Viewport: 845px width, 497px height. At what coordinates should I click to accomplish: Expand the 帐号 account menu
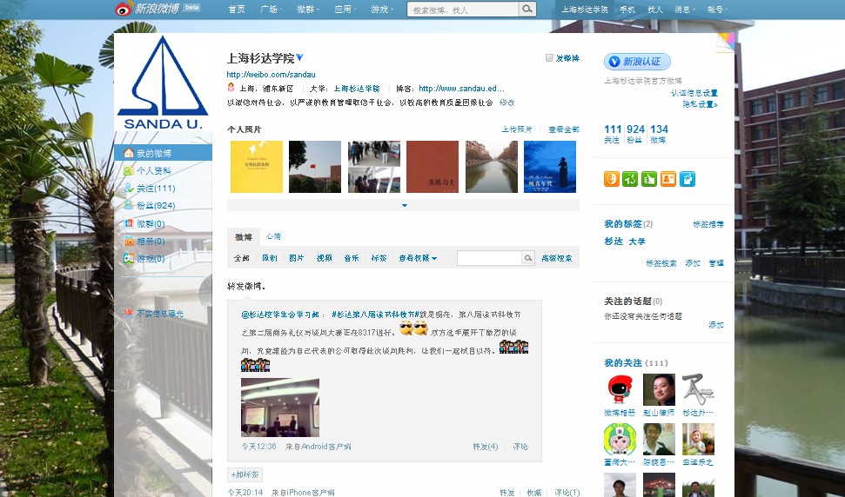(x=717, y=10)
